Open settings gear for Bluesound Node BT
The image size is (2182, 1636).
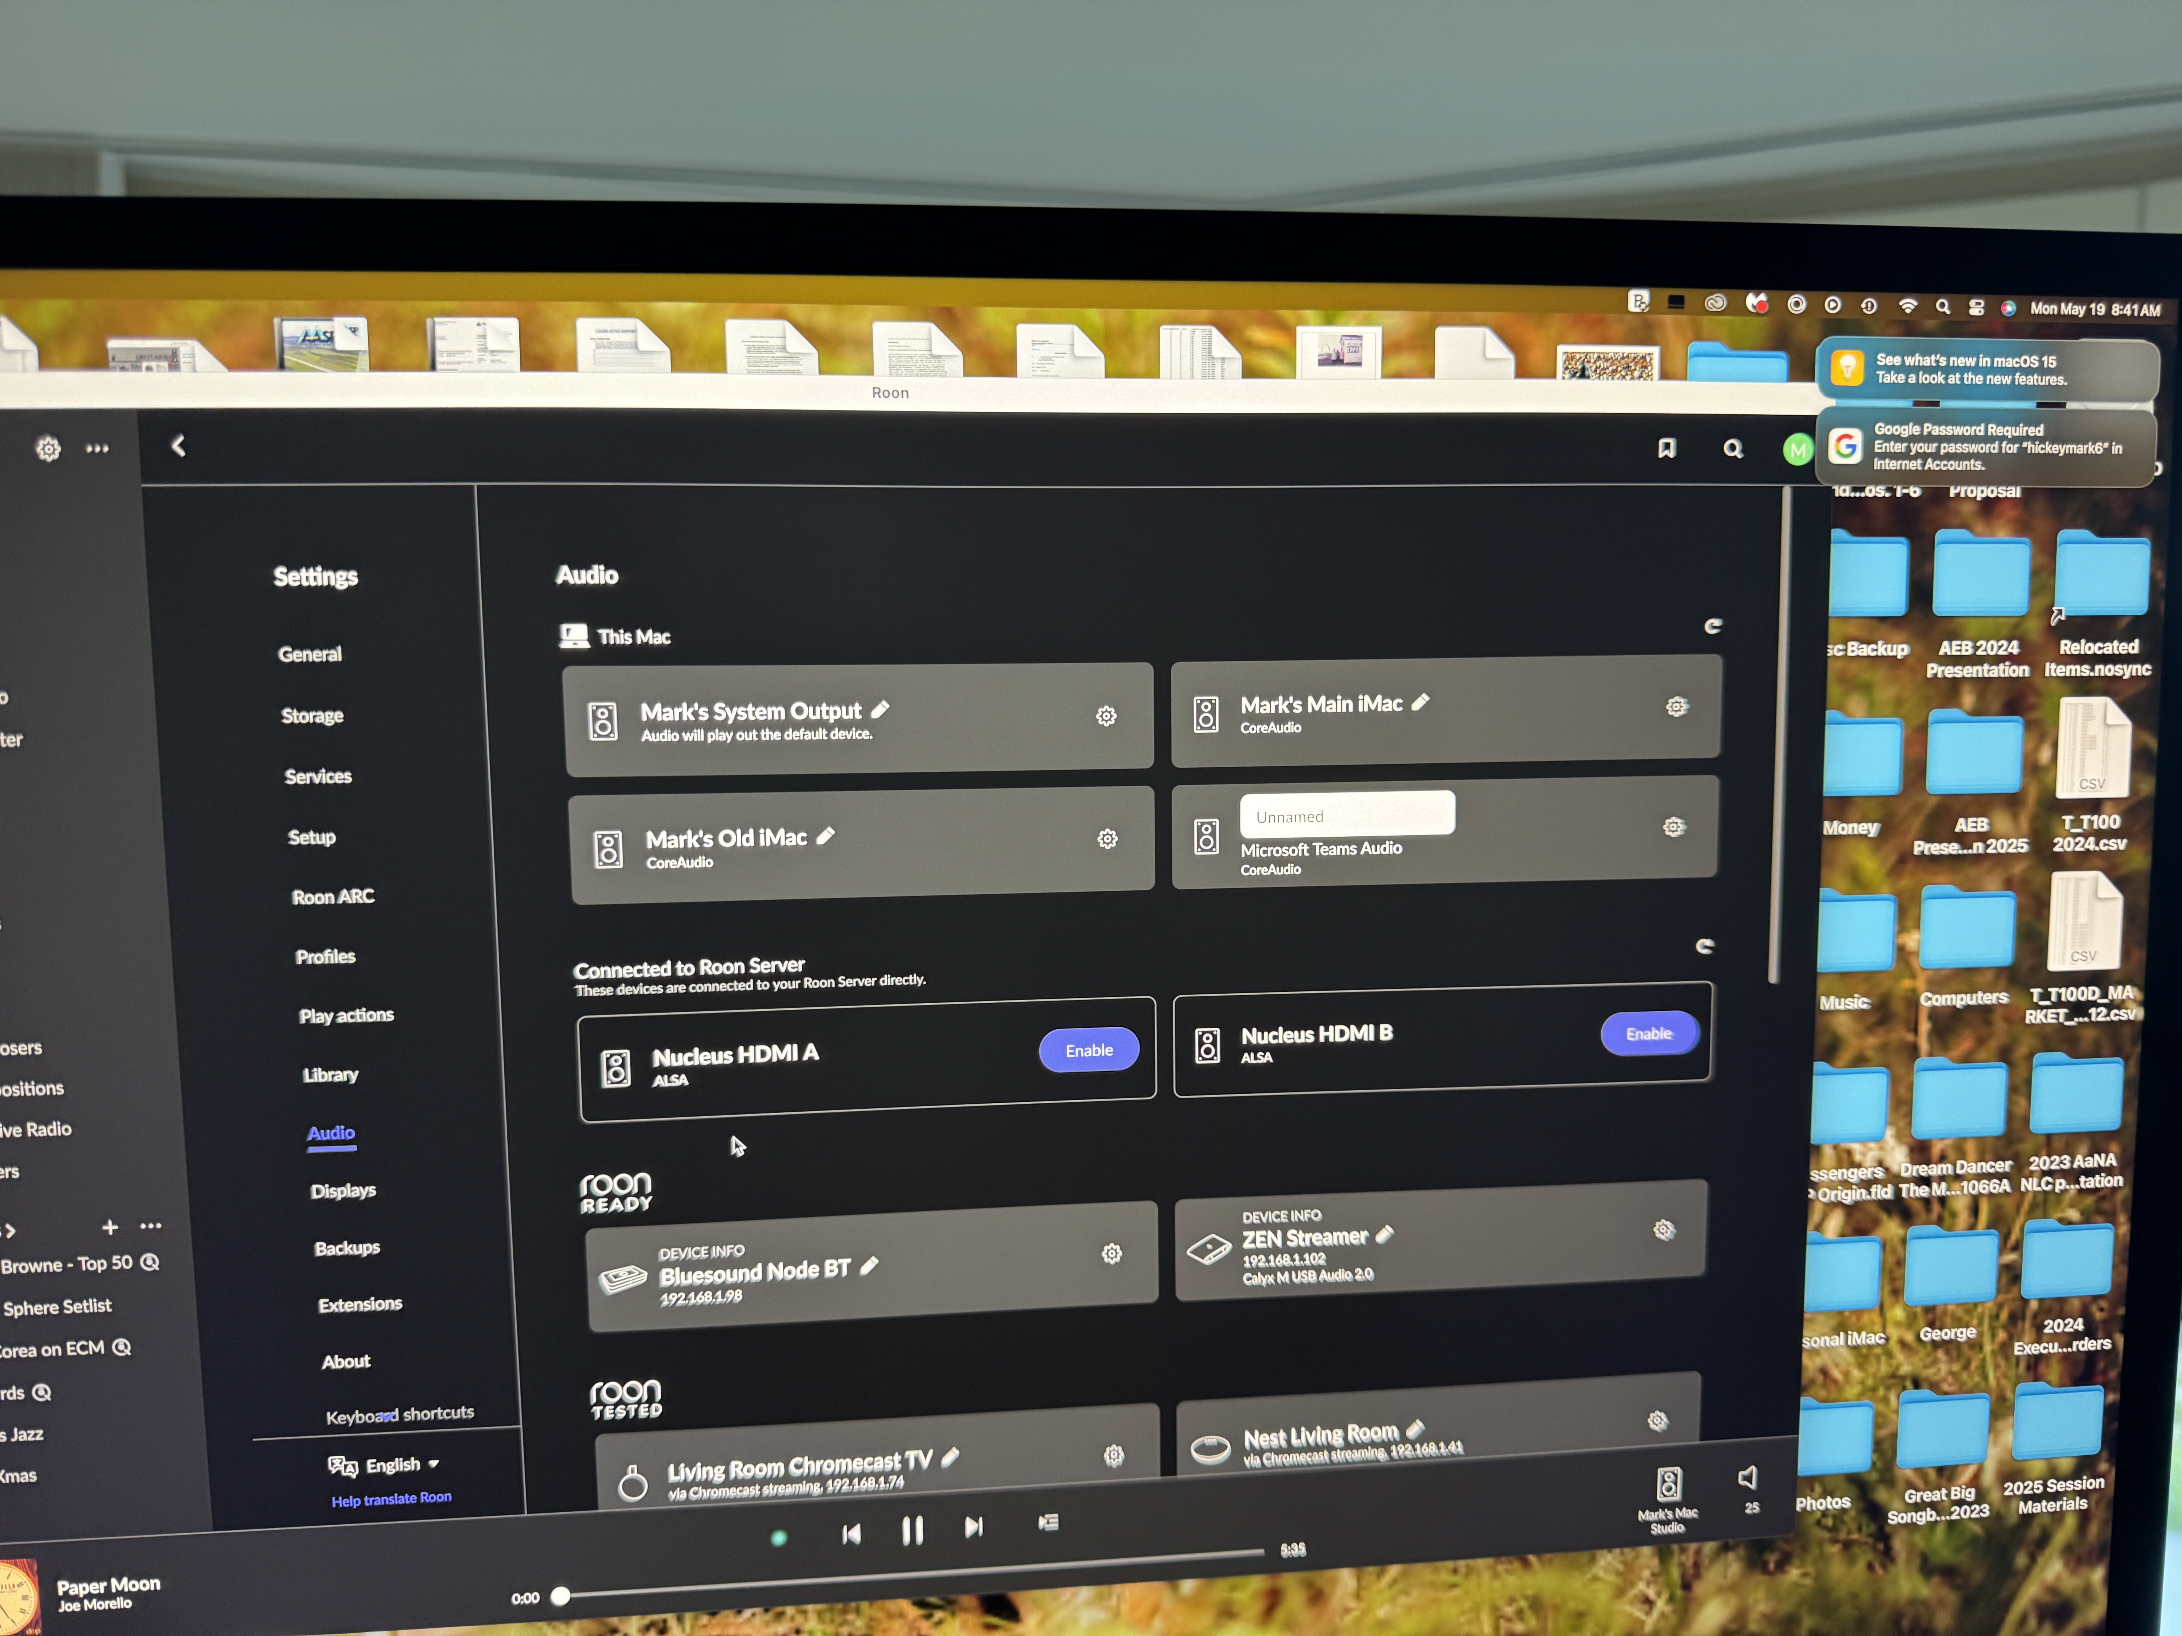pos(1112,1253)
